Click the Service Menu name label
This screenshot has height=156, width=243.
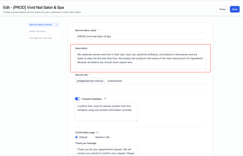pos(85,30)
